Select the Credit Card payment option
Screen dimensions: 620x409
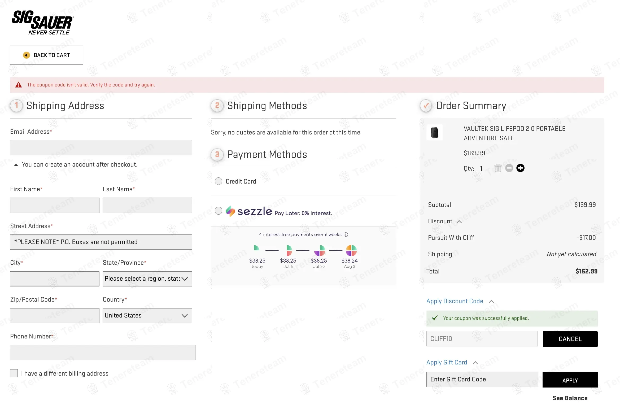219,181
